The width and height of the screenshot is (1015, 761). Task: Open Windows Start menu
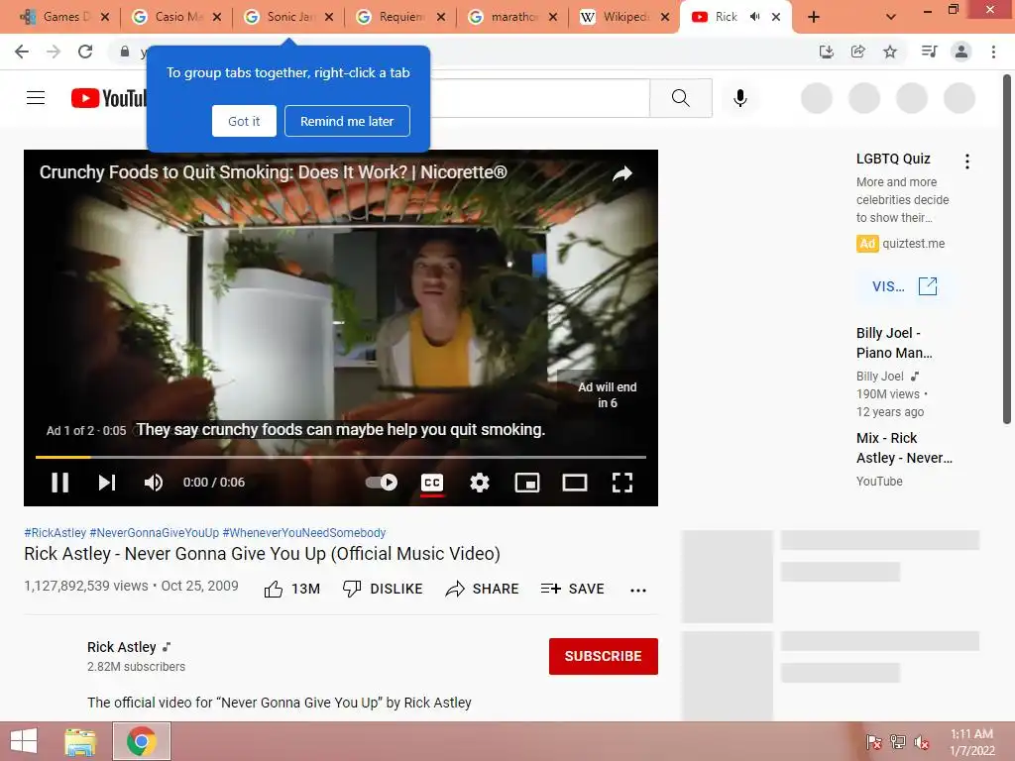pyautogui.click(x=24, y=741)
